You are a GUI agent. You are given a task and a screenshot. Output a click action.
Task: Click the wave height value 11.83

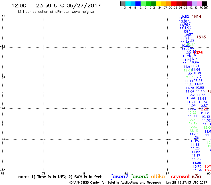click(x=194, y=134)
